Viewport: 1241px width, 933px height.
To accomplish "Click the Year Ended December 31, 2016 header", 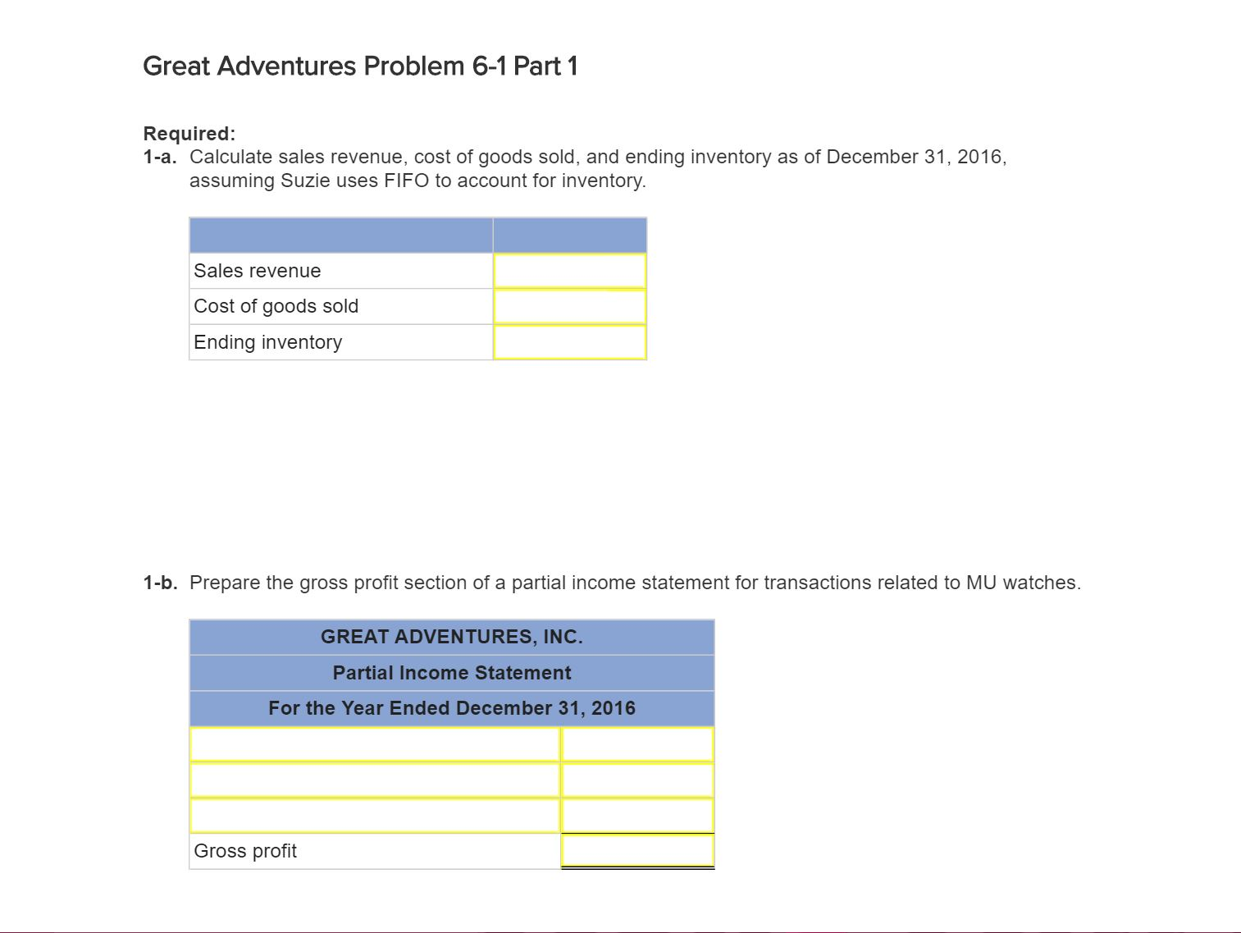I will (x=452, y=708).
